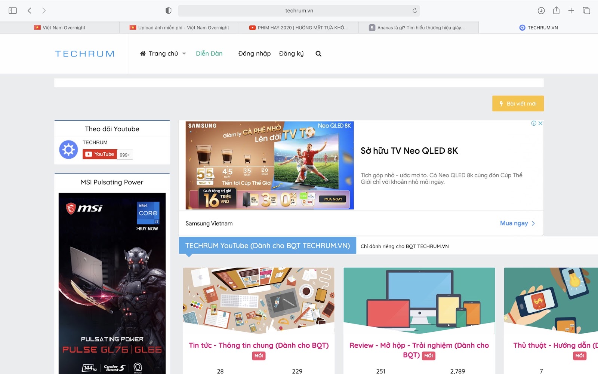Toggle Safari sidebar icon
The image size is (598, 374).
click(x=13, y=10)
